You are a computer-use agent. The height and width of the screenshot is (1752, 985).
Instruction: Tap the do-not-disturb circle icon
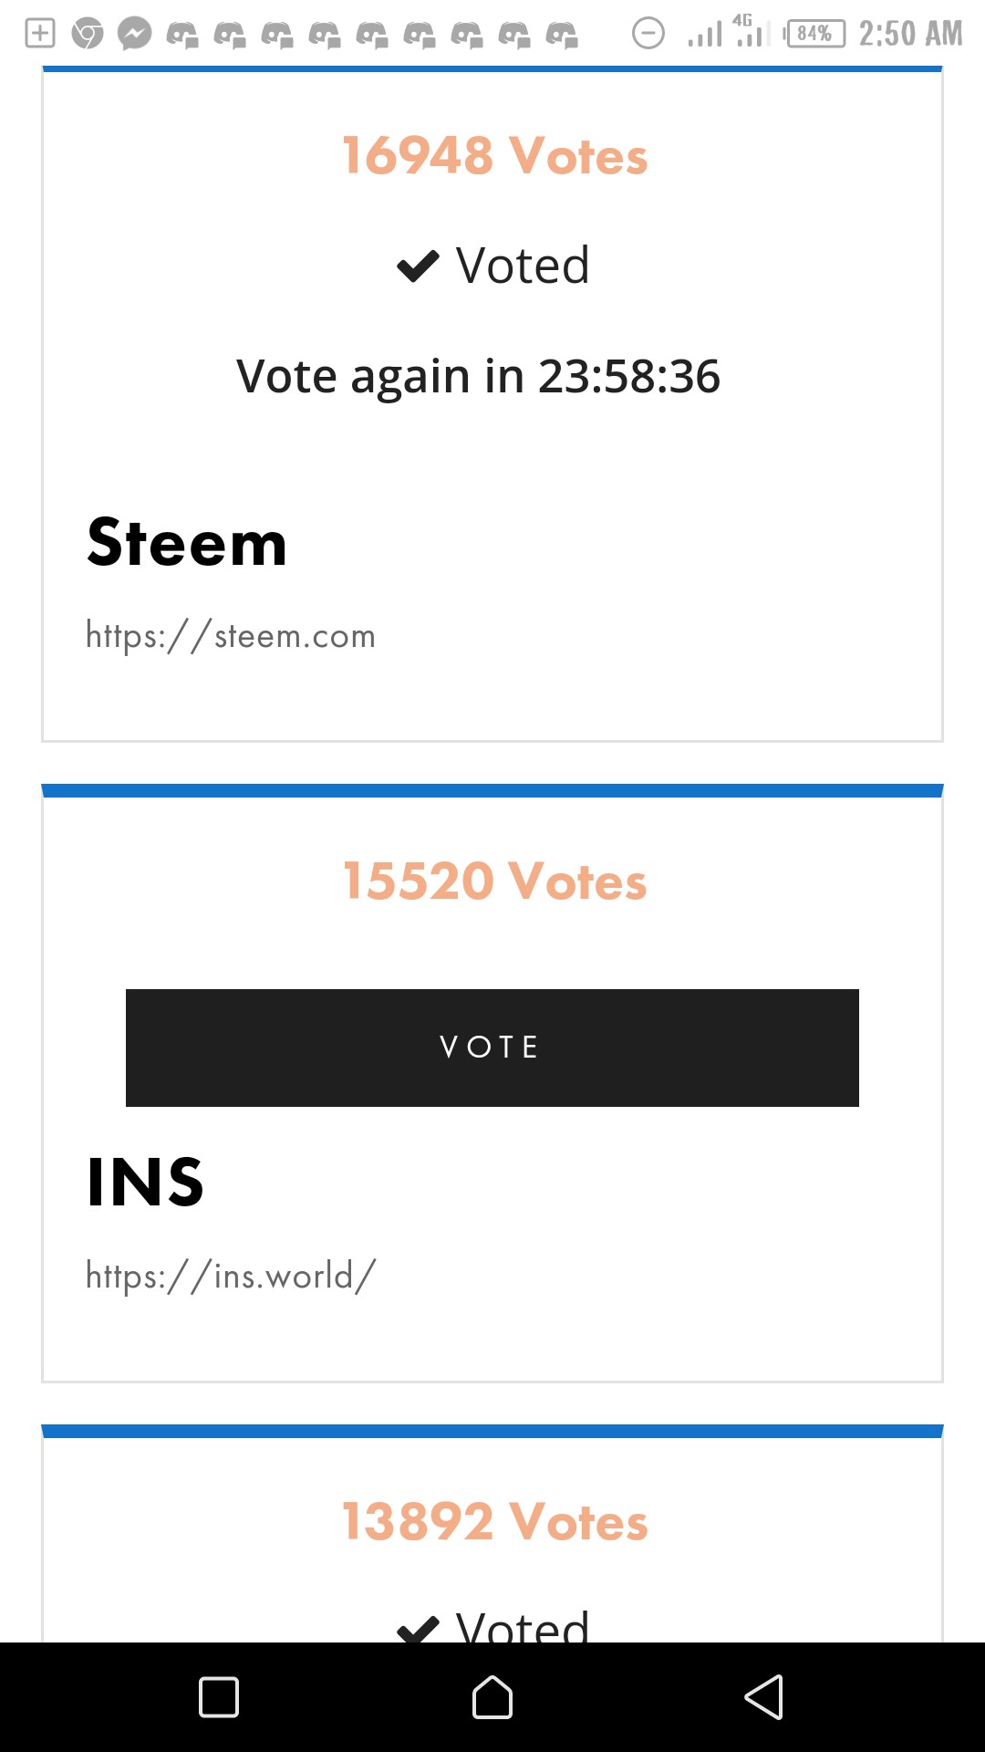tap(648, 34)
